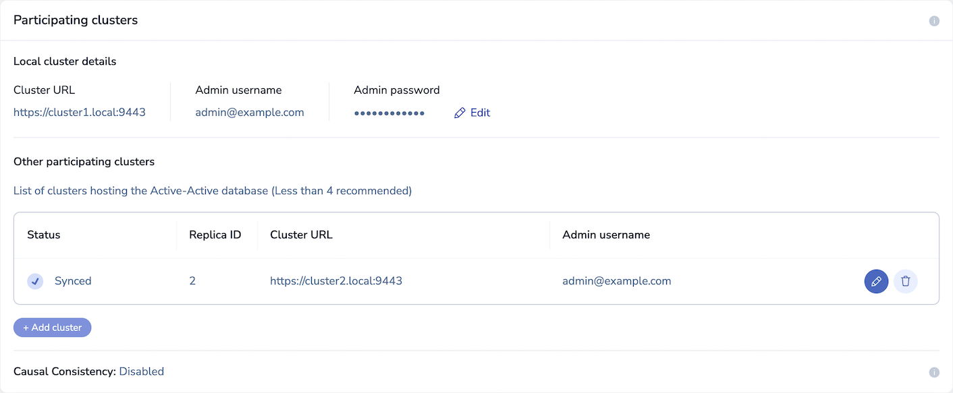Image resolution: width=953 pixels, height=393 pixels.
Task: Click the local admin@example.com username value
Action: click(x=250, y=113)
